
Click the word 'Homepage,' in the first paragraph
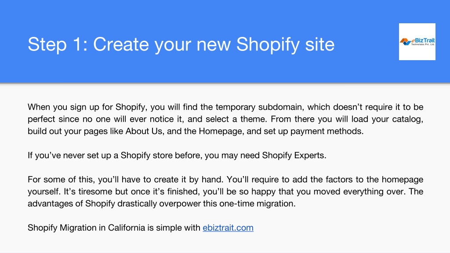click(221, 131)
